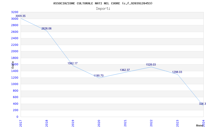This screenshot has width=206, height=128.
Task: Click the 1200 y-axis tick label
Action: coord(15,78)
